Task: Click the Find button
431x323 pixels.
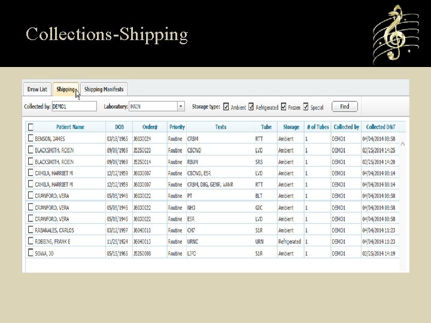Action: coord(345,106)
